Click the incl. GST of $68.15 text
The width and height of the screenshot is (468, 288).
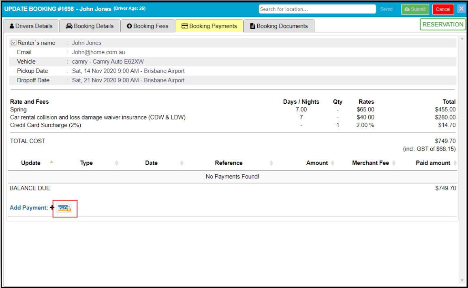(x=429, y=149)
